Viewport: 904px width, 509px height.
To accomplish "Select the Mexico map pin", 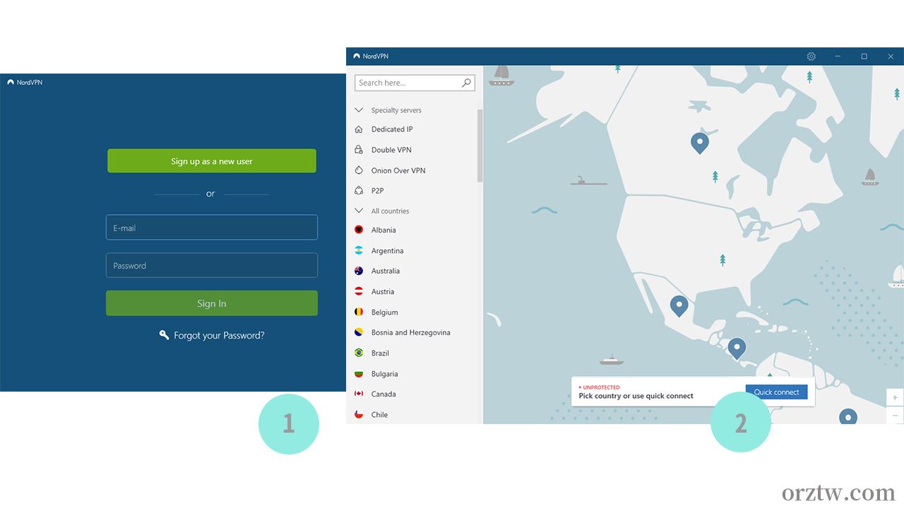I will point(679,306).
